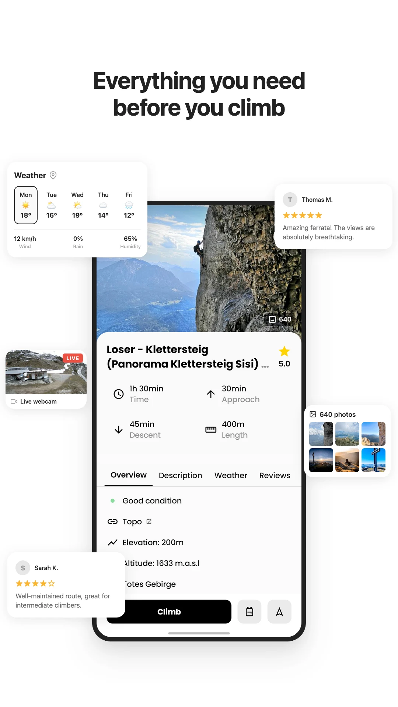Open the 640 photos heading
This screenshot has width=398, height=707.
[x=338, y=414]
